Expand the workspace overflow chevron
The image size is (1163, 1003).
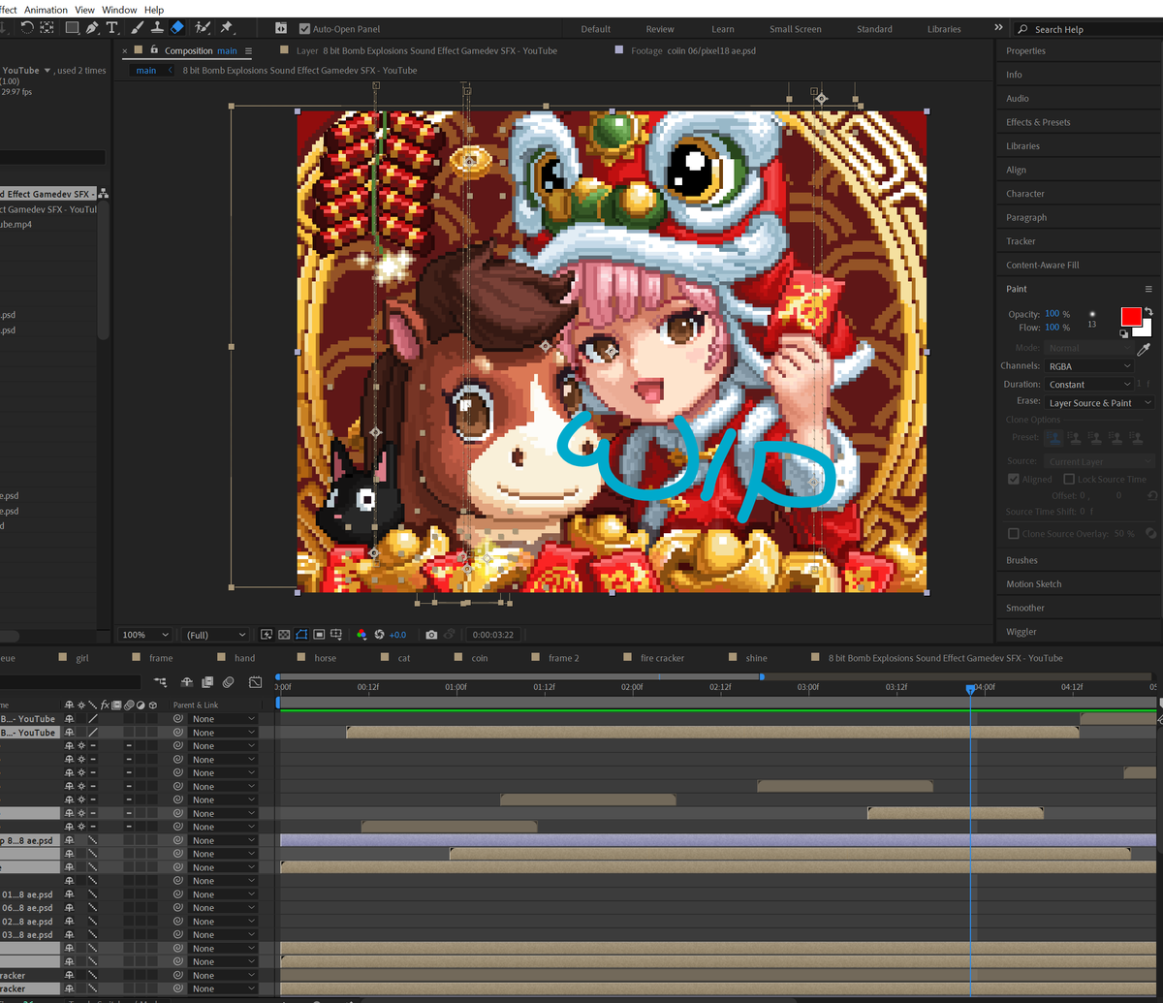point(999,28)
